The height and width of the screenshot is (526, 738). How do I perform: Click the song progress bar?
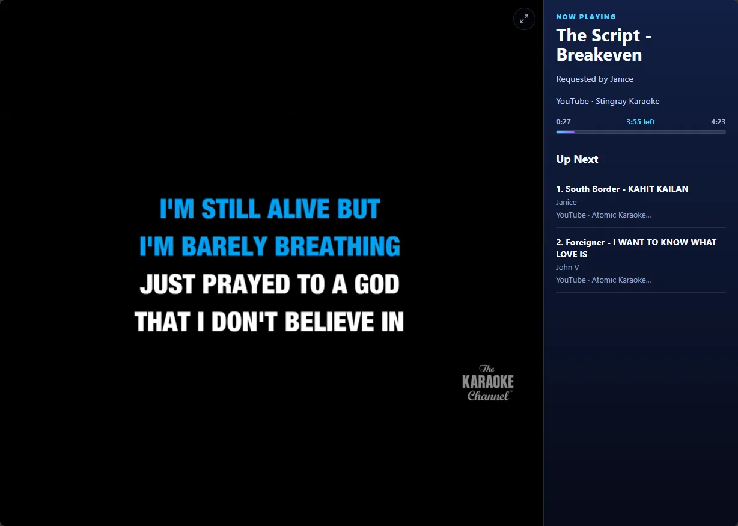pyautogui.click(x=641, y=132)
